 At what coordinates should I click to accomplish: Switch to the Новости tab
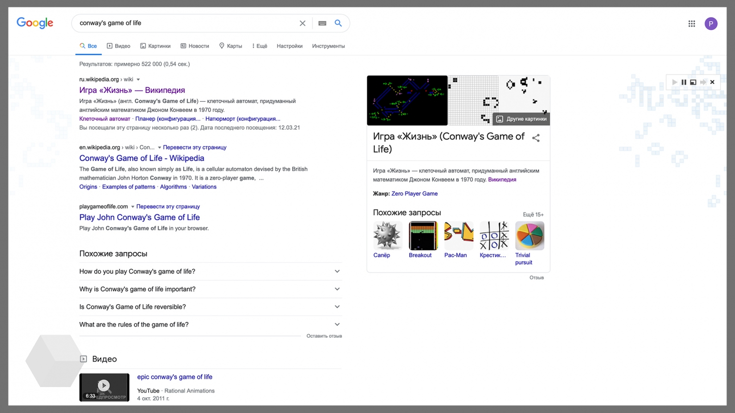(x=195, y=46)
